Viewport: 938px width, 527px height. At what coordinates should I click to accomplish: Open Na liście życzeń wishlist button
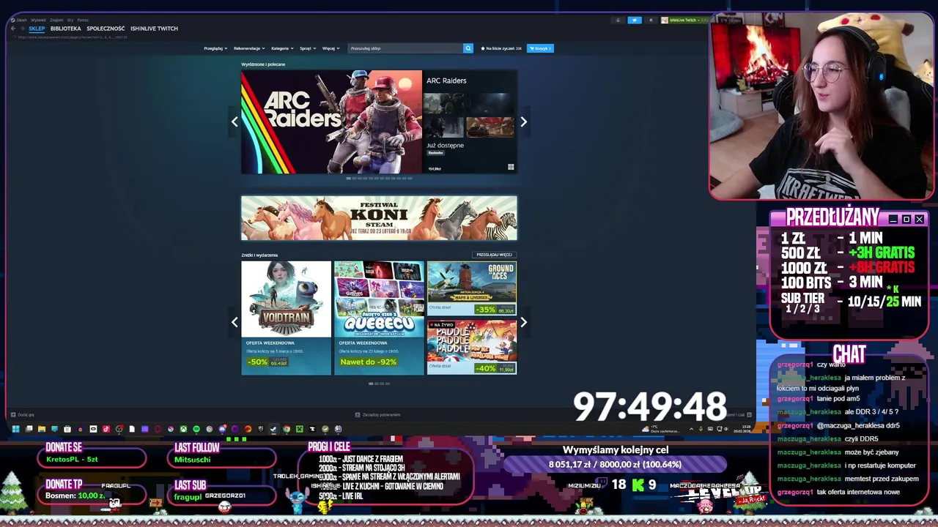(501, 48)
